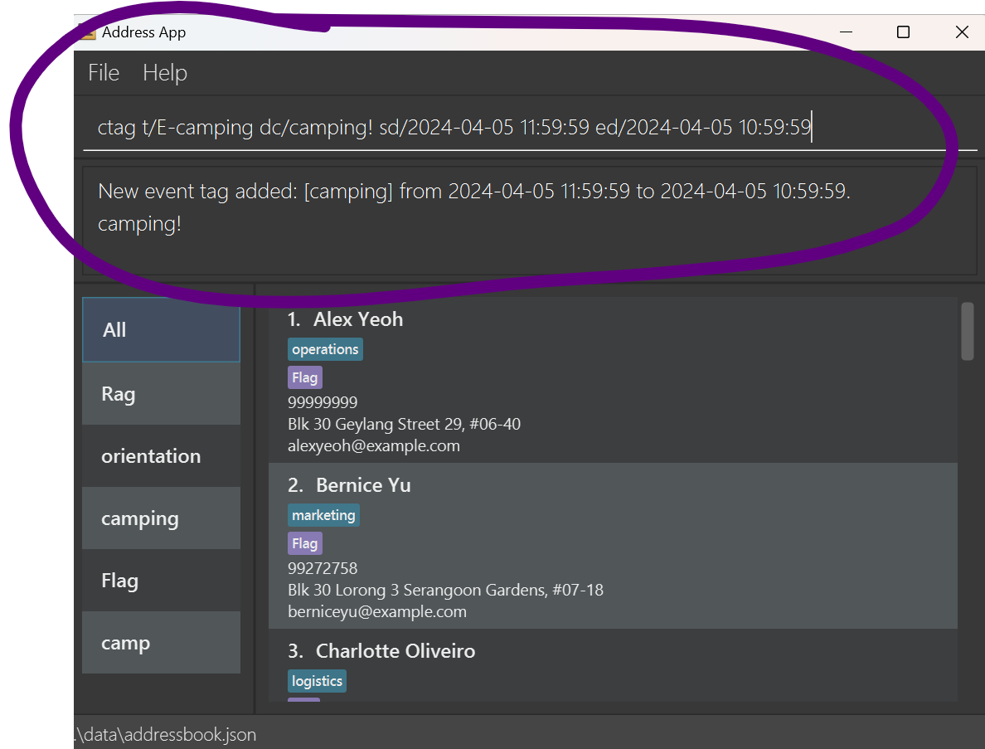Image resolution: width=985 pixels, height=749 pixels.
Task: Click the Flag tag on Bernice Yu
Action: (x=304, y=543)
